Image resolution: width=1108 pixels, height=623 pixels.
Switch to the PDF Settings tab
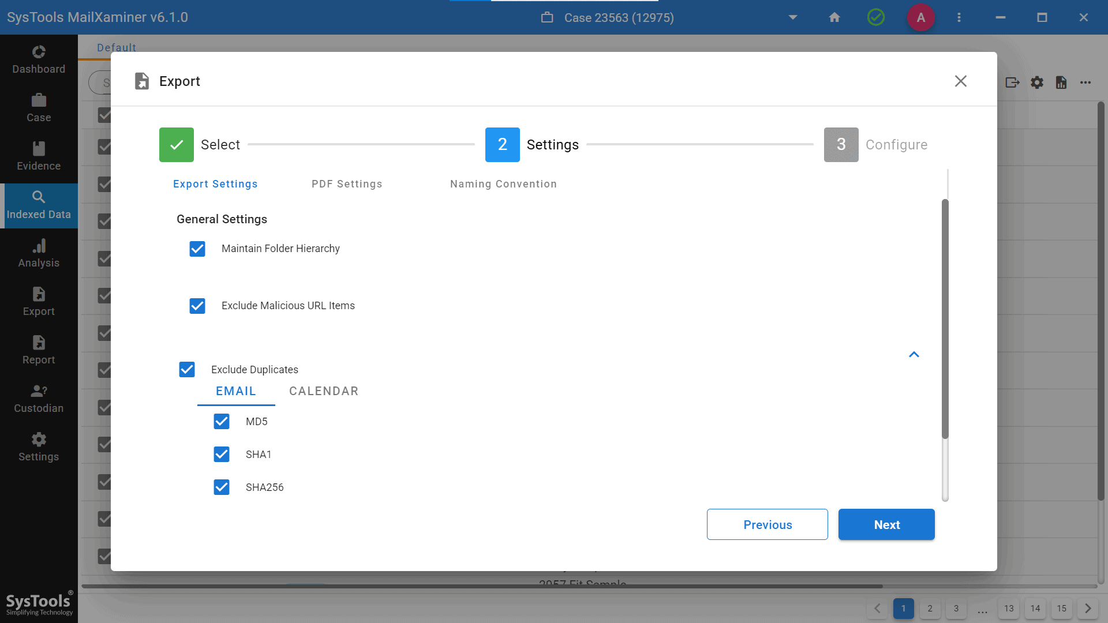click(x=347, y=184)
